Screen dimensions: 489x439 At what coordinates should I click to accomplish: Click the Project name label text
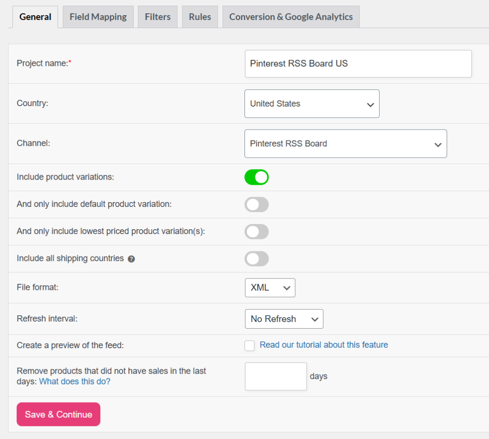(44, 64)
